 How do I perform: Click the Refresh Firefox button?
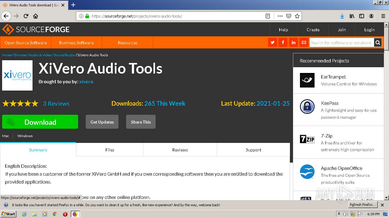pos(363,205)
